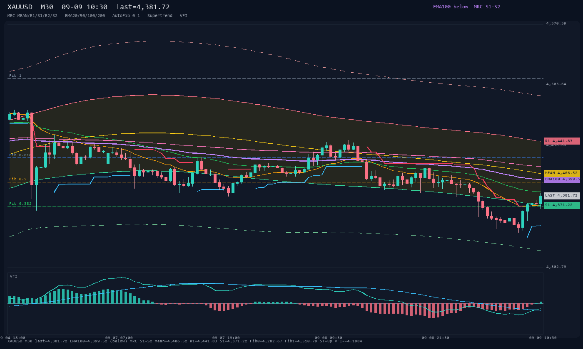The height and width of the screenshot is (349, 583).
Task: Click the 'EMA100 below MRC S1-S2' status text
Action: pos(466,7)
